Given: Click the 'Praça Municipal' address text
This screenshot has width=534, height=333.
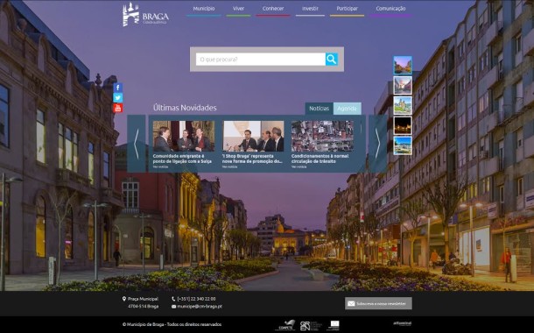Looking at the screenshot, I should 143,299.
